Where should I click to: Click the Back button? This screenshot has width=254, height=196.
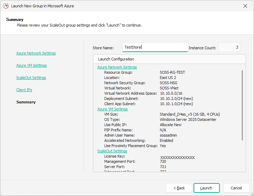[179, 188]
